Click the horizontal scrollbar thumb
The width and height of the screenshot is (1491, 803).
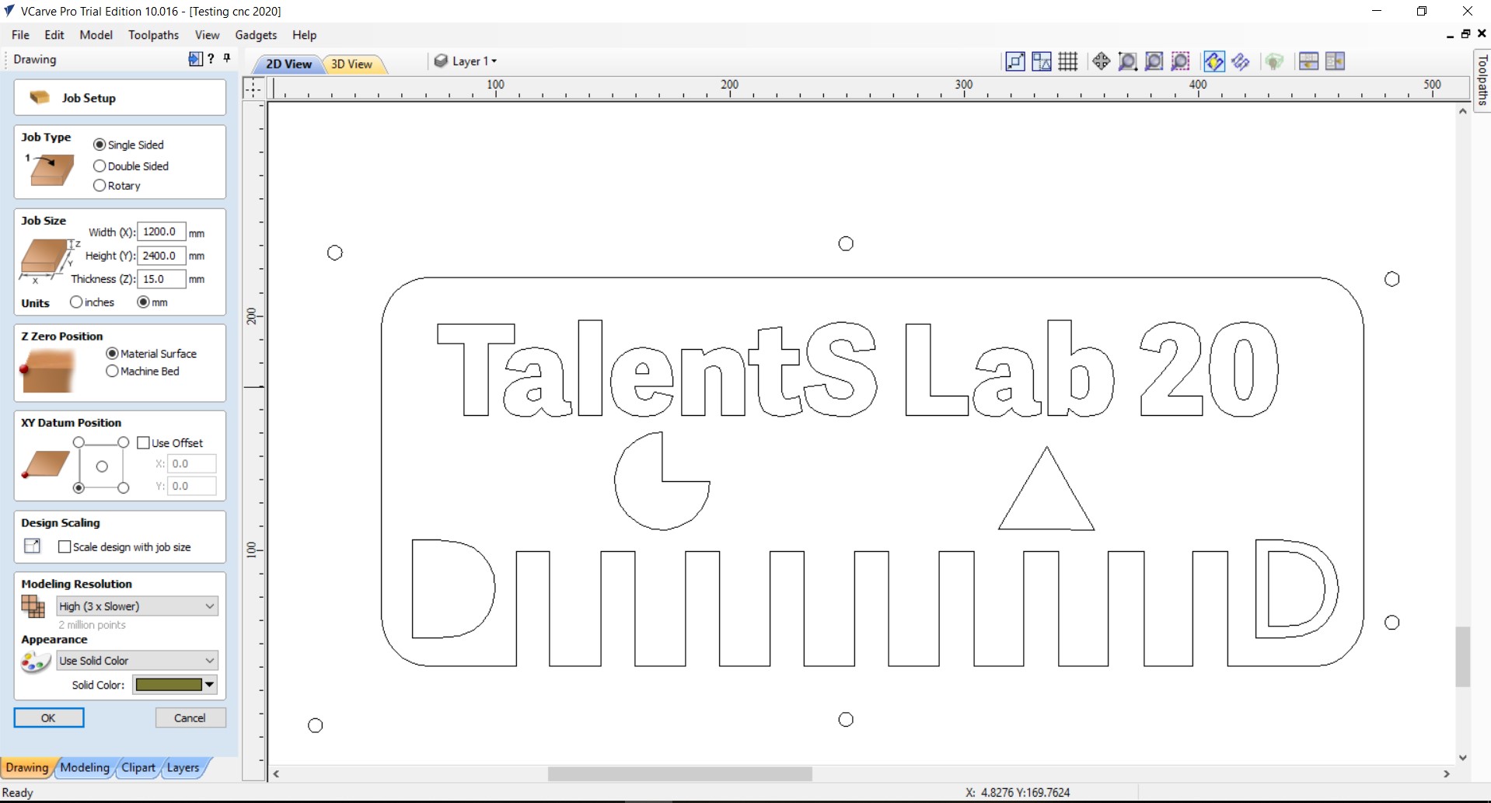pos(679,773)
